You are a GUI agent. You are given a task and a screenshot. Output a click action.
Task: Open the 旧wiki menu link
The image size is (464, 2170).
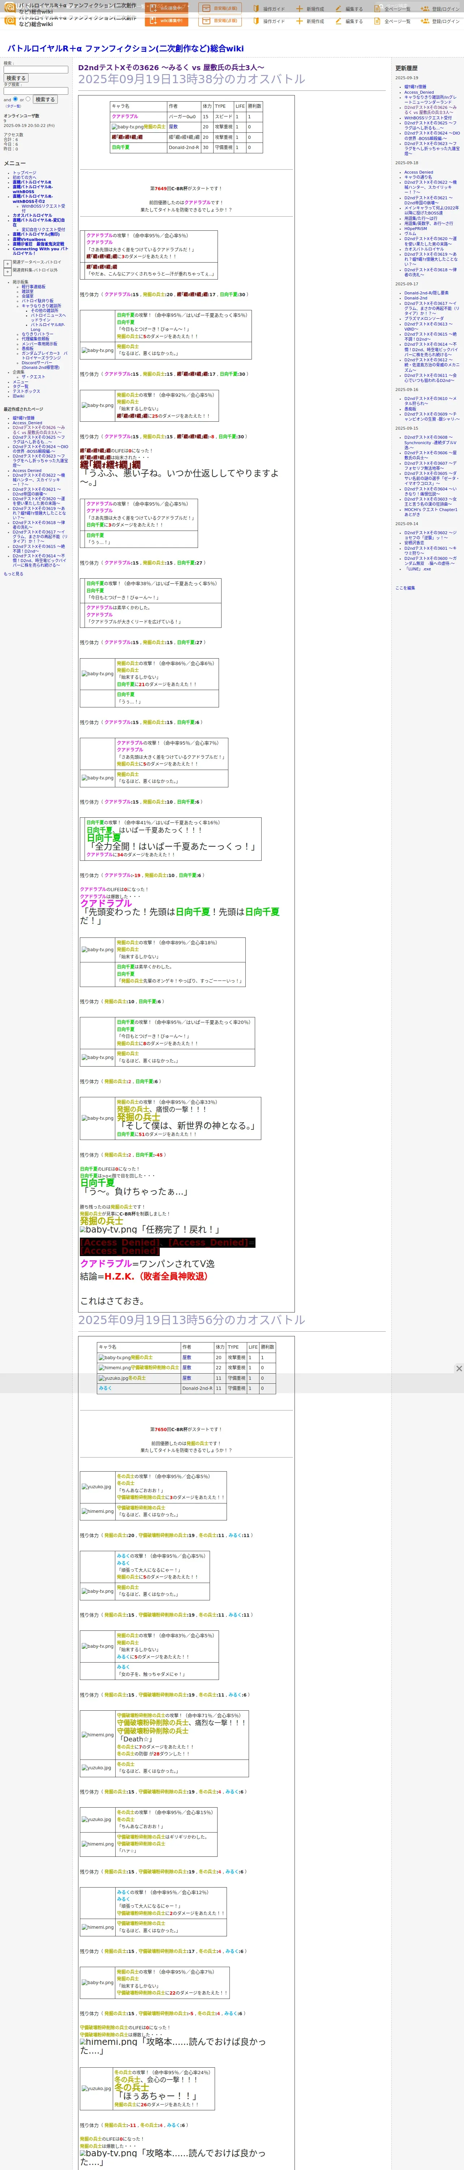[18, 396]
